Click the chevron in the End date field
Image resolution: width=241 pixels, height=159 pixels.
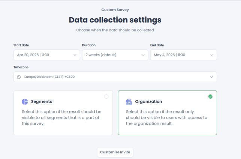[x=212, y=55]
